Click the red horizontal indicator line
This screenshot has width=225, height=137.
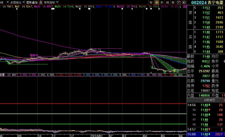93,104
